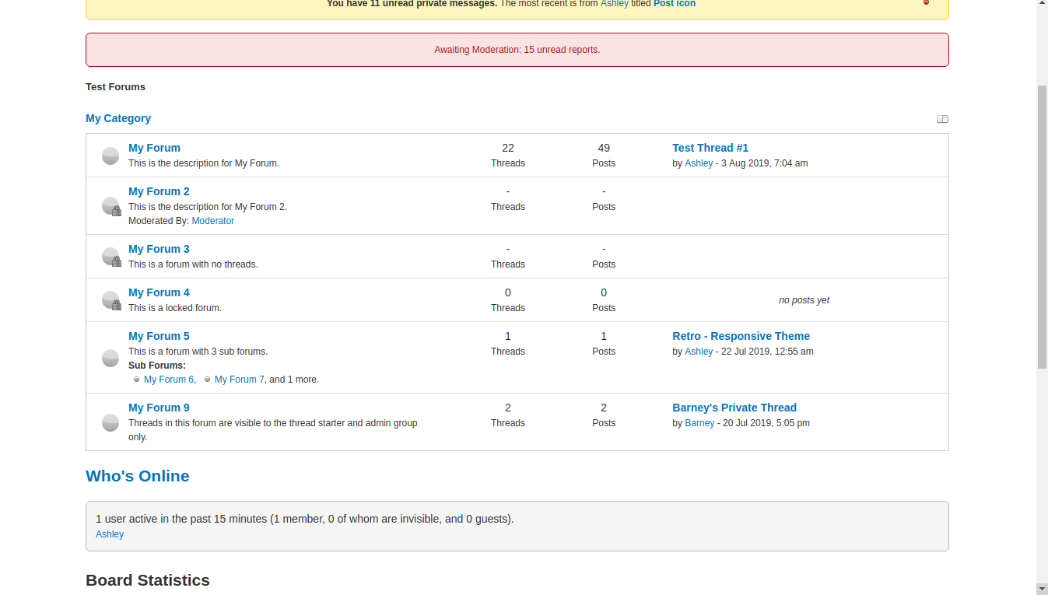
Task: Click the scrollbar down arrow
Action: (x=1042, y=588)
